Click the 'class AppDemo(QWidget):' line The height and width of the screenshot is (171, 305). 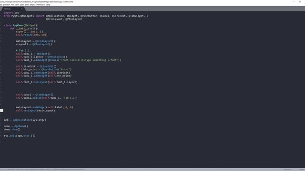pos(21,25)
